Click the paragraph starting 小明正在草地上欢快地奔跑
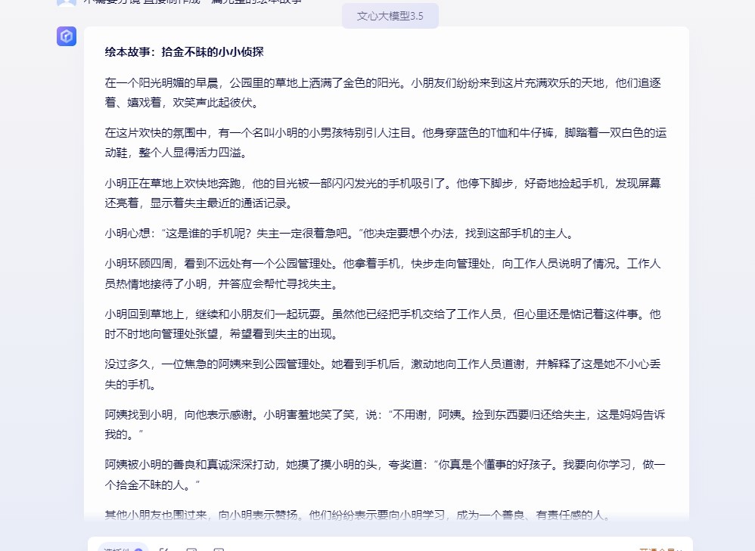 [x=384, y=193]
